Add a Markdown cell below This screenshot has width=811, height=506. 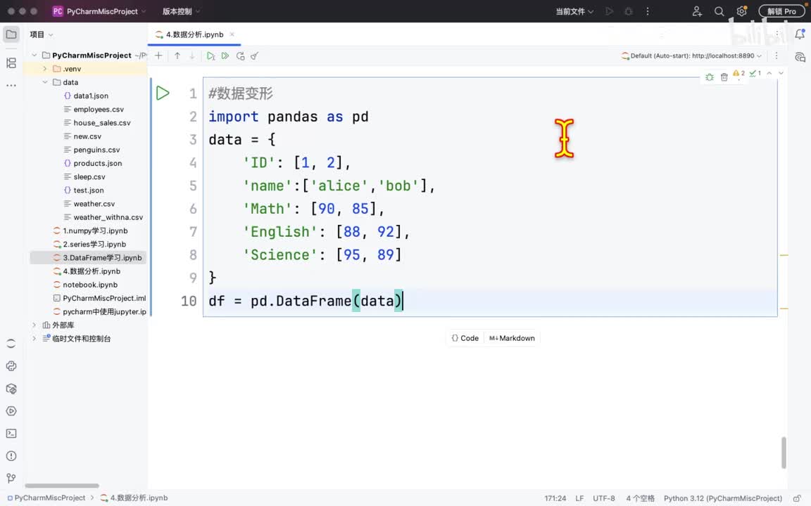[512, 338]
